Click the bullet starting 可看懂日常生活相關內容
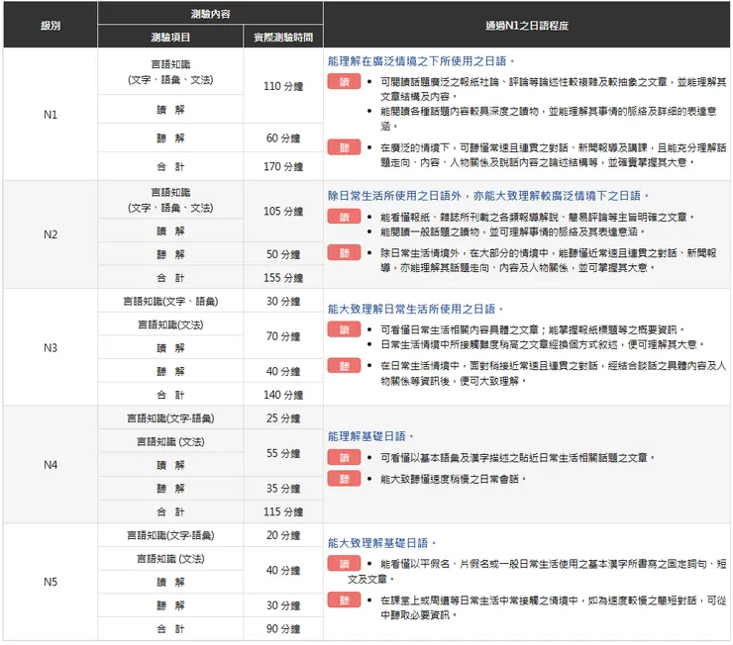 point(532,330)
